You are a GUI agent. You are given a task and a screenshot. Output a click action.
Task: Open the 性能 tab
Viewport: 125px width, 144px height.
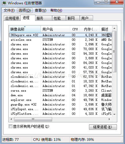pyautogui.click(x=59, y=18)
